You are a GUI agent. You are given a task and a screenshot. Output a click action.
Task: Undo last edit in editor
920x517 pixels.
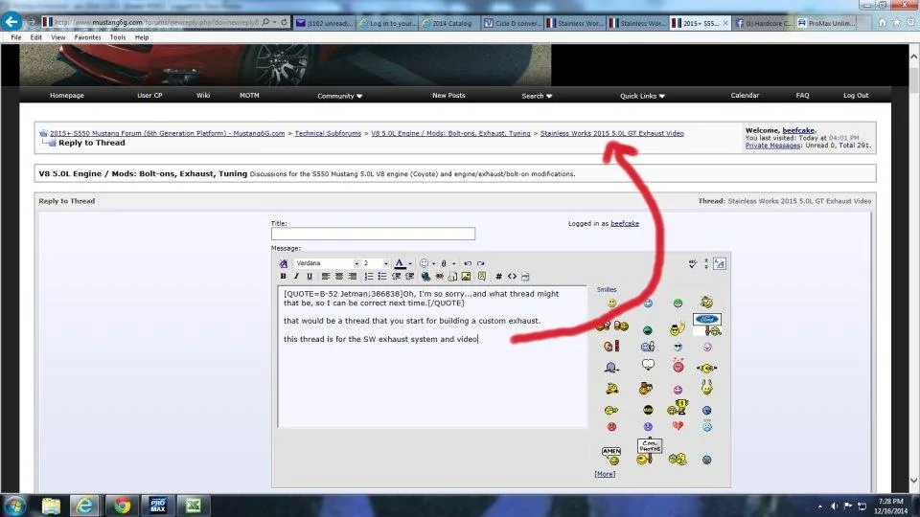coord(468,263)
